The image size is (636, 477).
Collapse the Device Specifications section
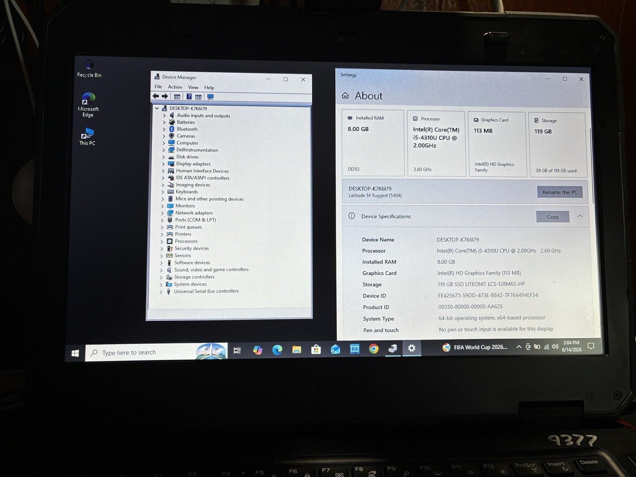580,216
